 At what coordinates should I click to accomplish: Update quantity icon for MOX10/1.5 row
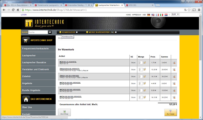tap(144, 62)
